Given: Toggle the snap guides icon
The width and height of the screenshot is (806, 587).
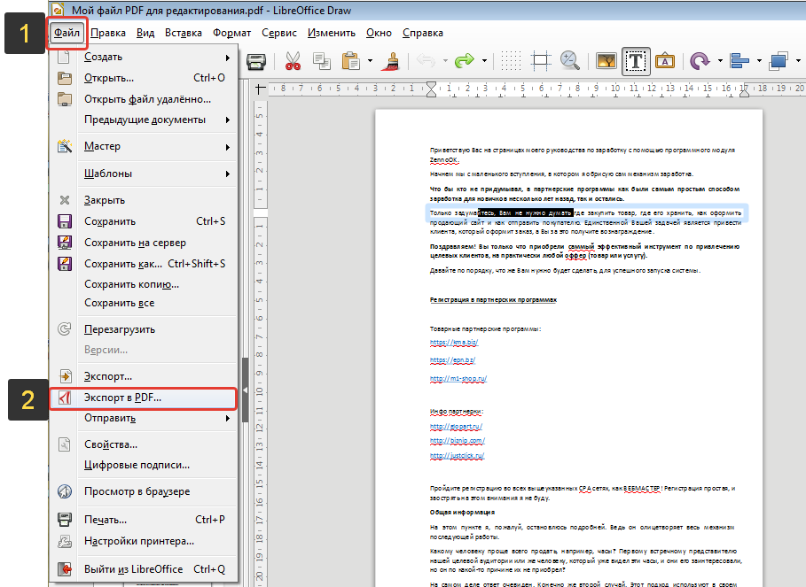Looking at the screenshot, I should [540, 61].
